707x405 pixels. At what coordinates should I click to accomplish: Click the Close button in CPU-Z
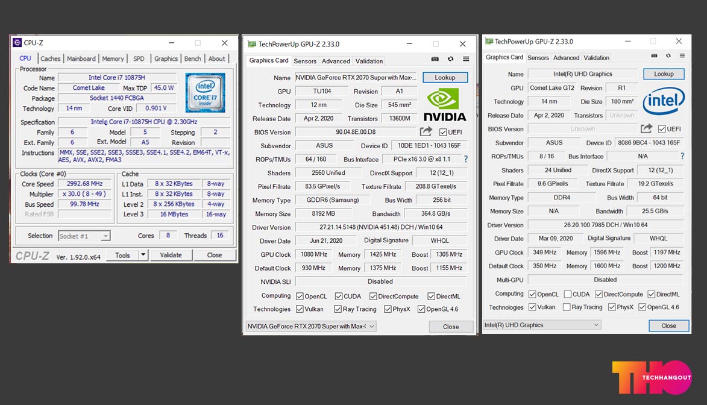[x=214, y=255]
